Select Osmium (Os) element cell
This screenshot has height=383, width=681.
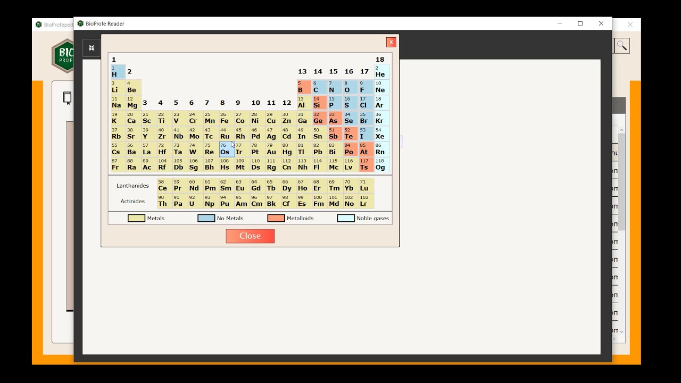227,149
